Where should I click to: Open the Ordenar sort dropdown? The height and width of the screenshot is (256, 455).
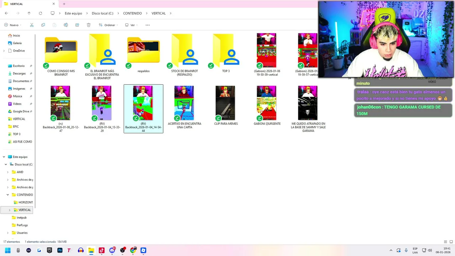tap(108, 25)
